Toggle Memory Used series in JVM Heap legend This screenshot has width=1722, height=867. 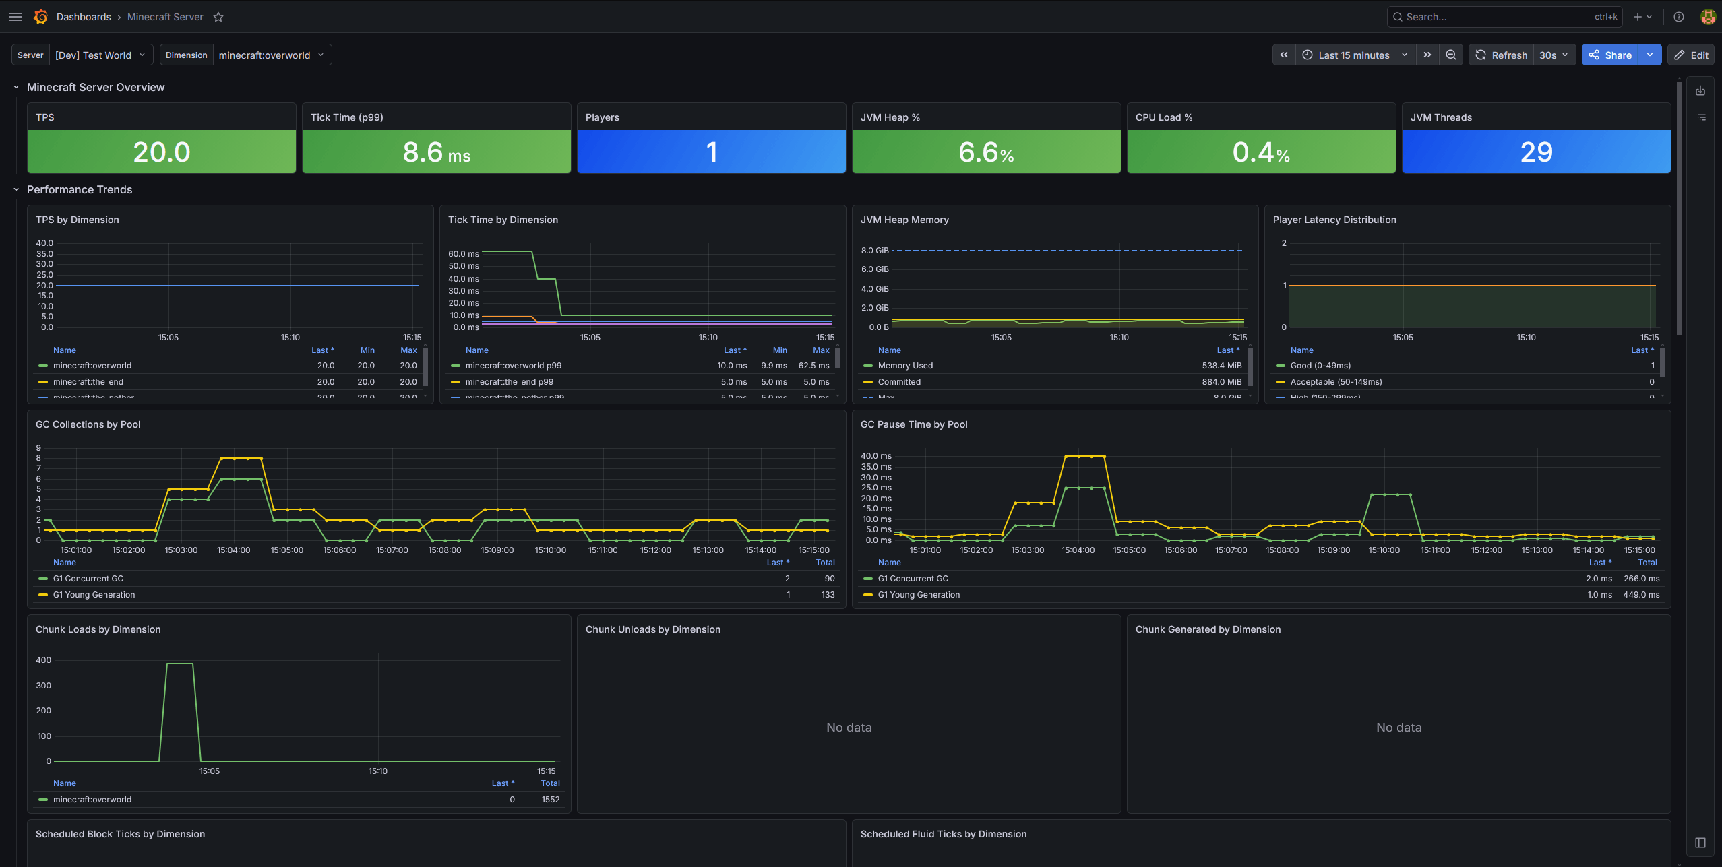(905, 366)
